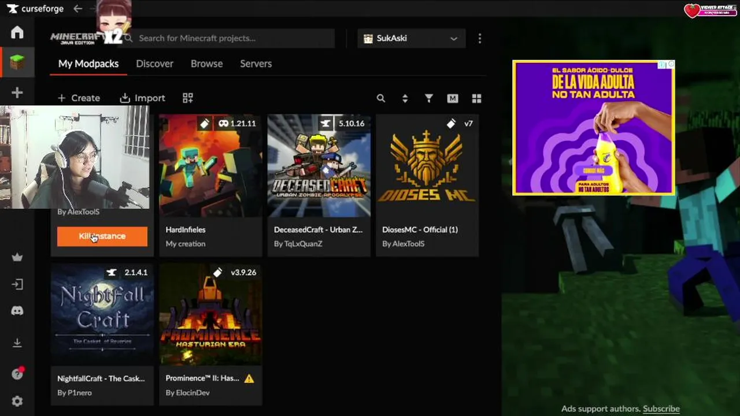Click the back arrow next to curseforge
Image resolution: width=740 pixels, height=416 pixels.
pos(78,9)
